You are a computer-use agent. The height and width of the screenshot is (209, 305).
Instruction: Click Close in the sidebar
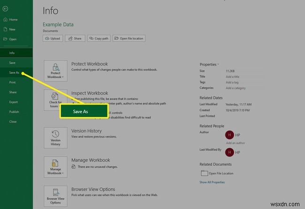coord(13,121)
